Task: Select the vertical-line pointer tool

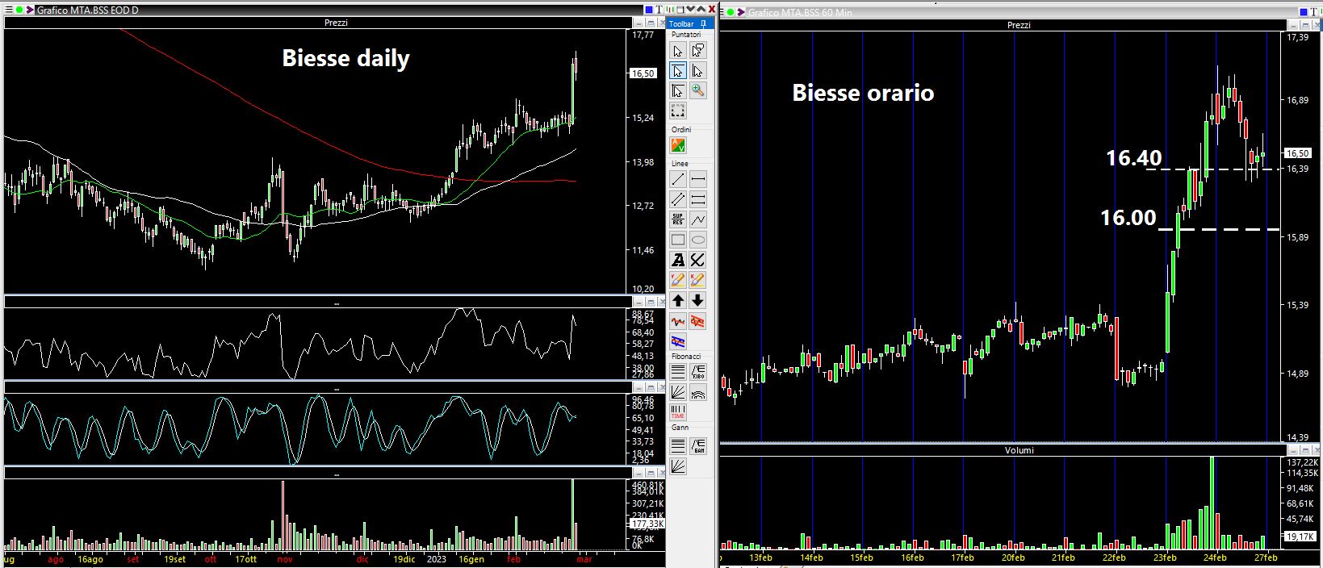Action: 698,71
